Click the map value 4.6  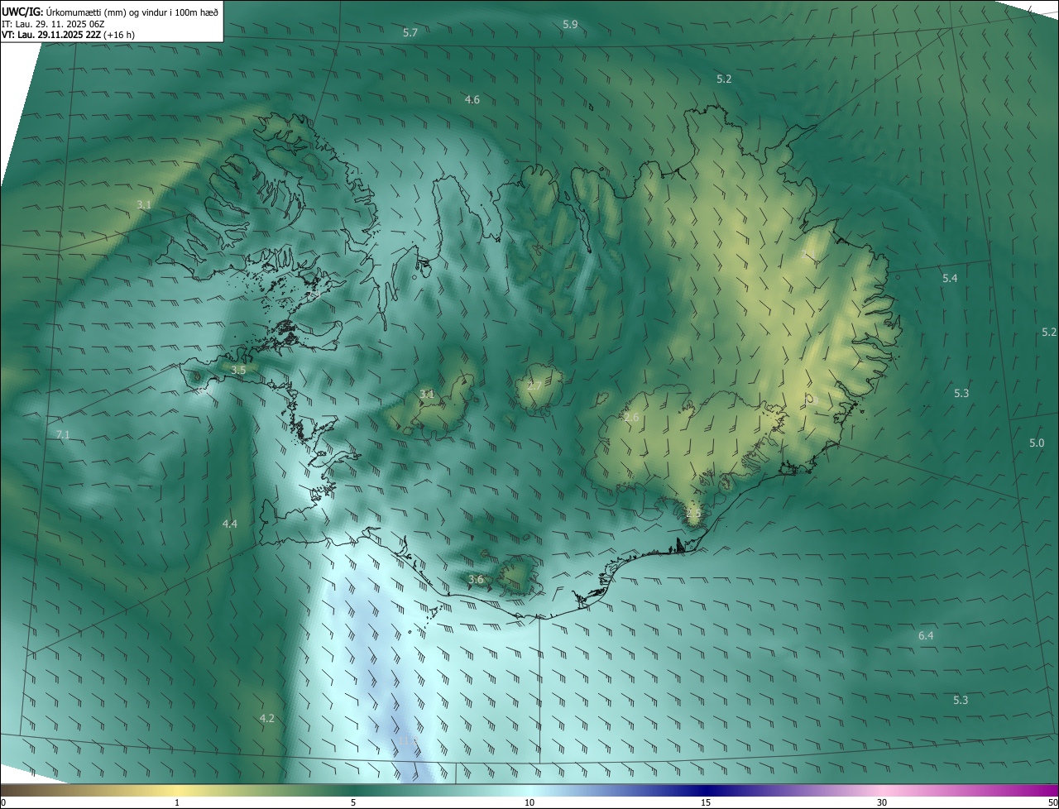(x=472, y=99)
